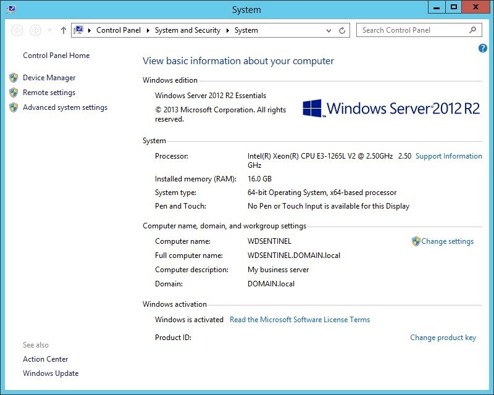Click the search magnifier icon
Image resolution: width=494 pixels, height=395 pixels.
(x=472, y=30)
